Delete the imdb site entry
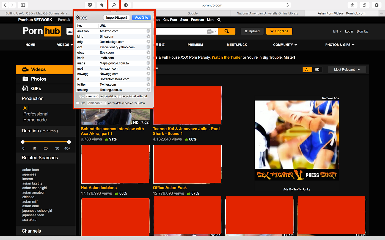 pos(148,58)
